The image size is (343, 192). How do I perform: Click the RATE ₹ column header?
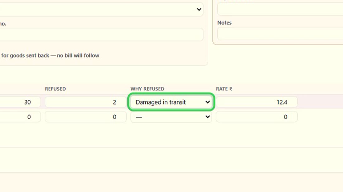(224, 89)
